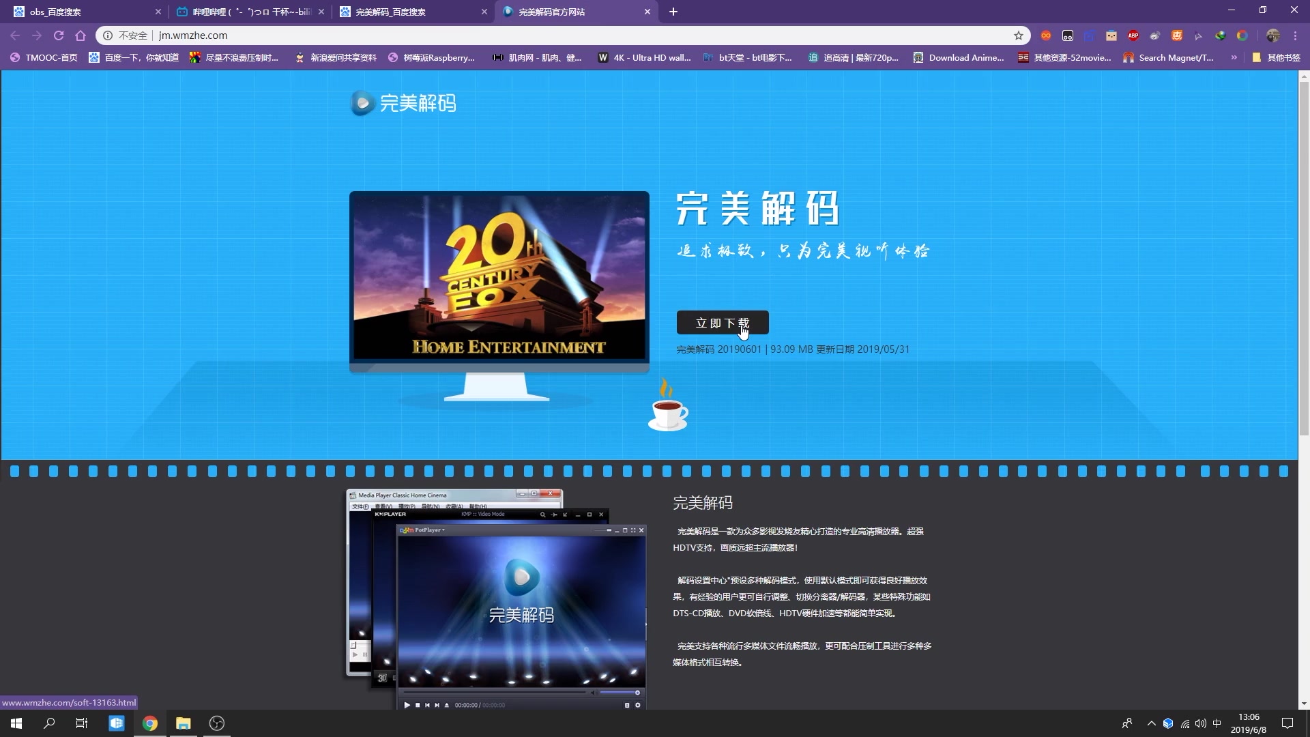Open the TMOOC-首页 bookmark
This screenshot has width=1310, height=737.
(x=44, y=58)
